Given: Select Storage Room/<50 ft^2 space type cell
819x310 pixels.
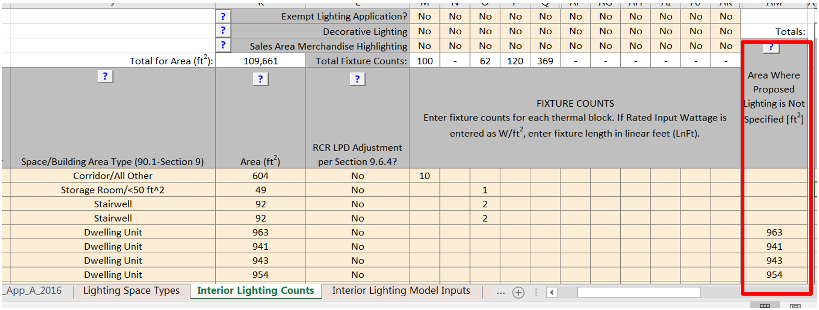Looking at the screenshot, I should tap(112, 190).
